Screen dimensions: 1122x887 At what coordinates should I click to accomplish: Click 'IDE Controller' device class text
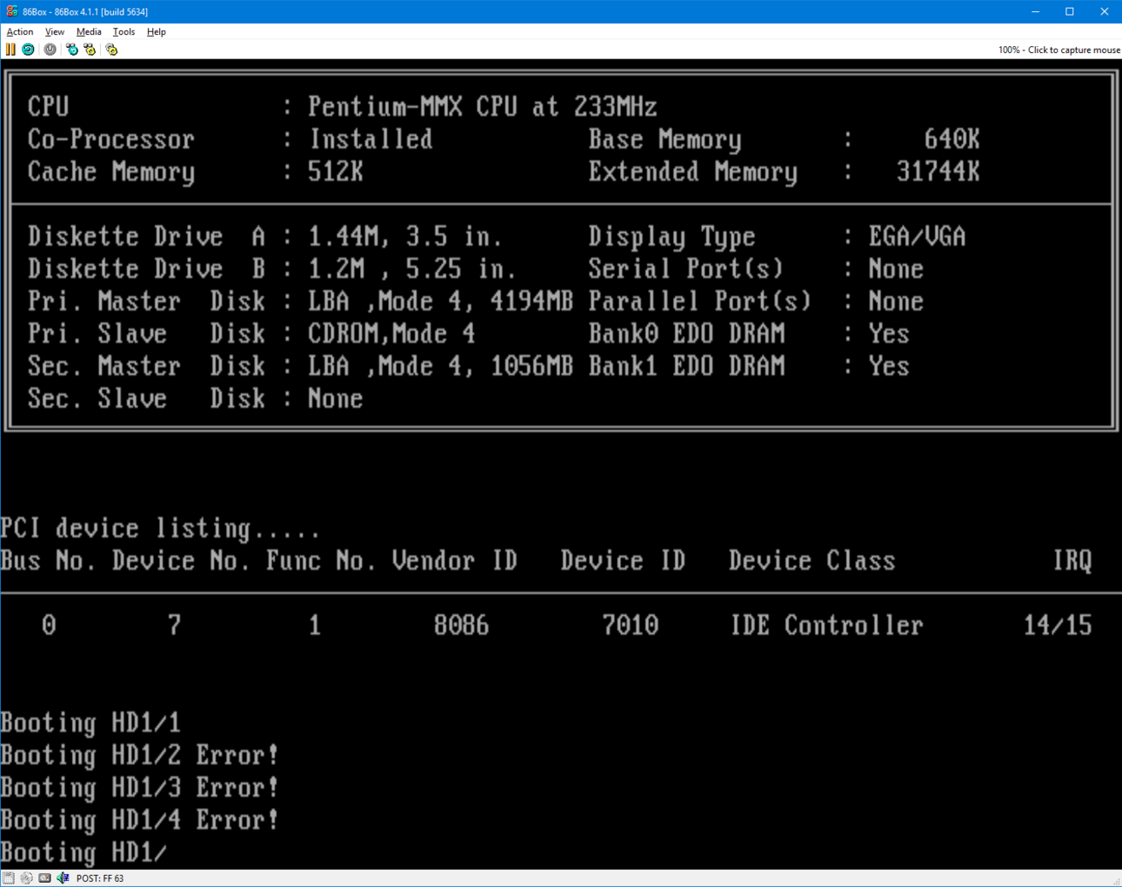point(826,625)
